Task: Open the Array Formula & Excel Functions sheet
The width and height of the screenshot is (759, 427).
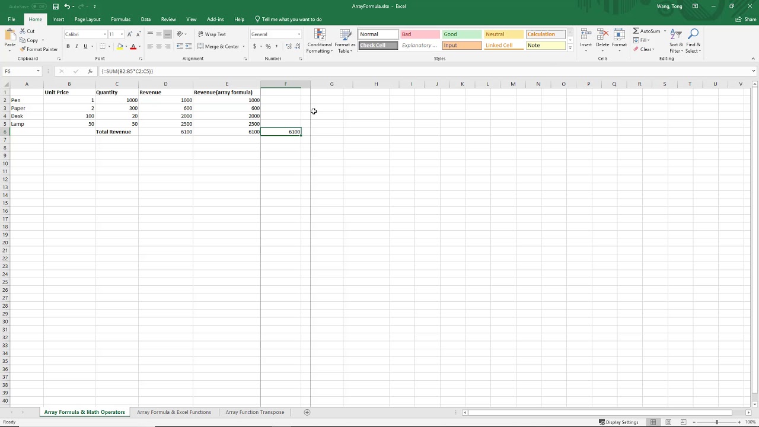Action: (x=174, y=412)
